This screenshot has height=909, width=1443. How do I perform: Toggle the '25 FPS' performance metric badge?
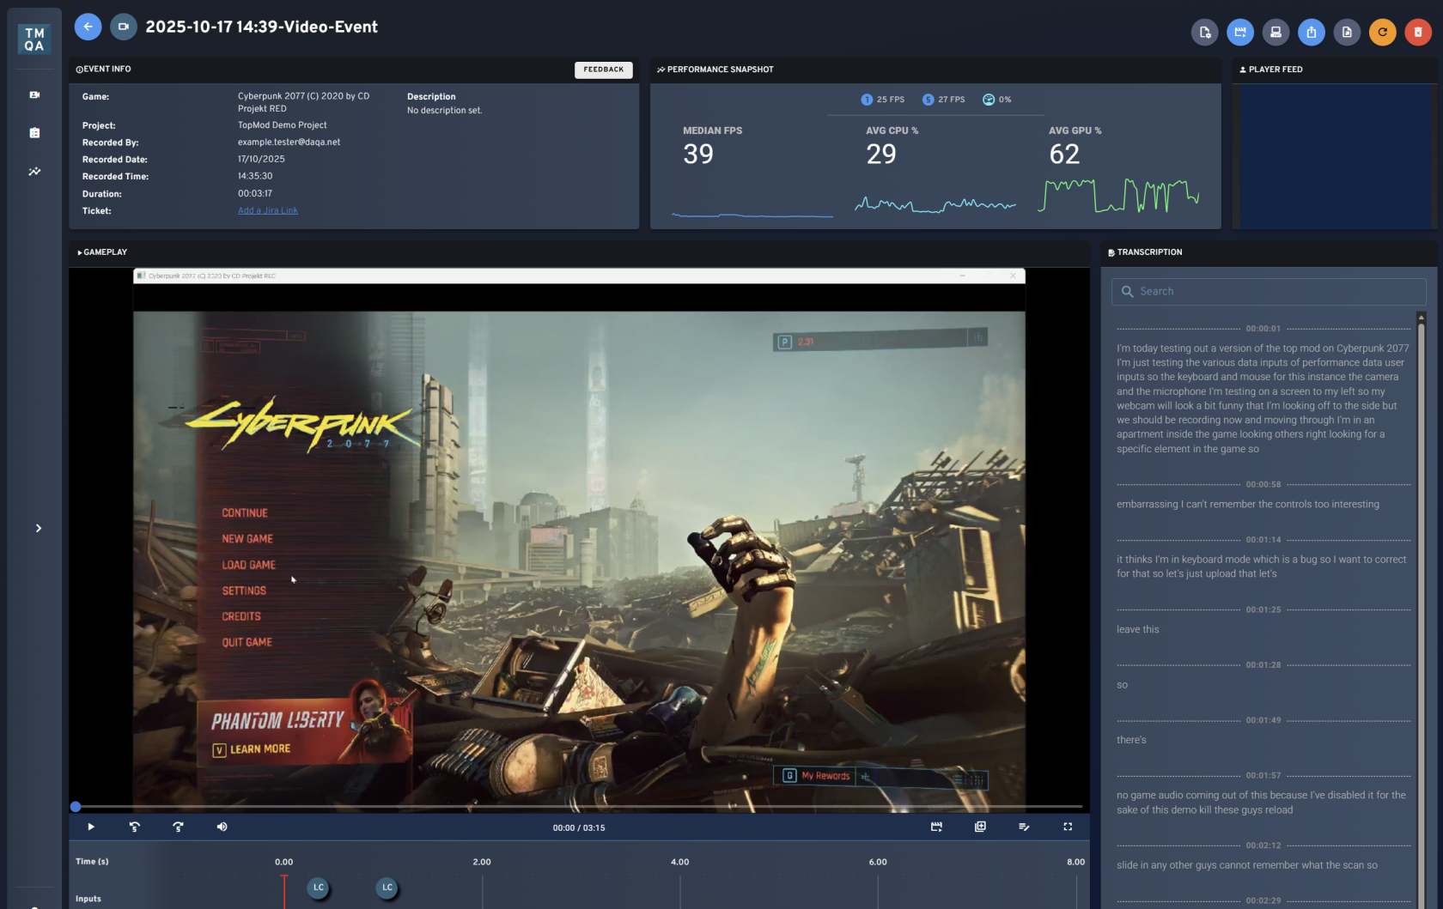click(884, 100)
